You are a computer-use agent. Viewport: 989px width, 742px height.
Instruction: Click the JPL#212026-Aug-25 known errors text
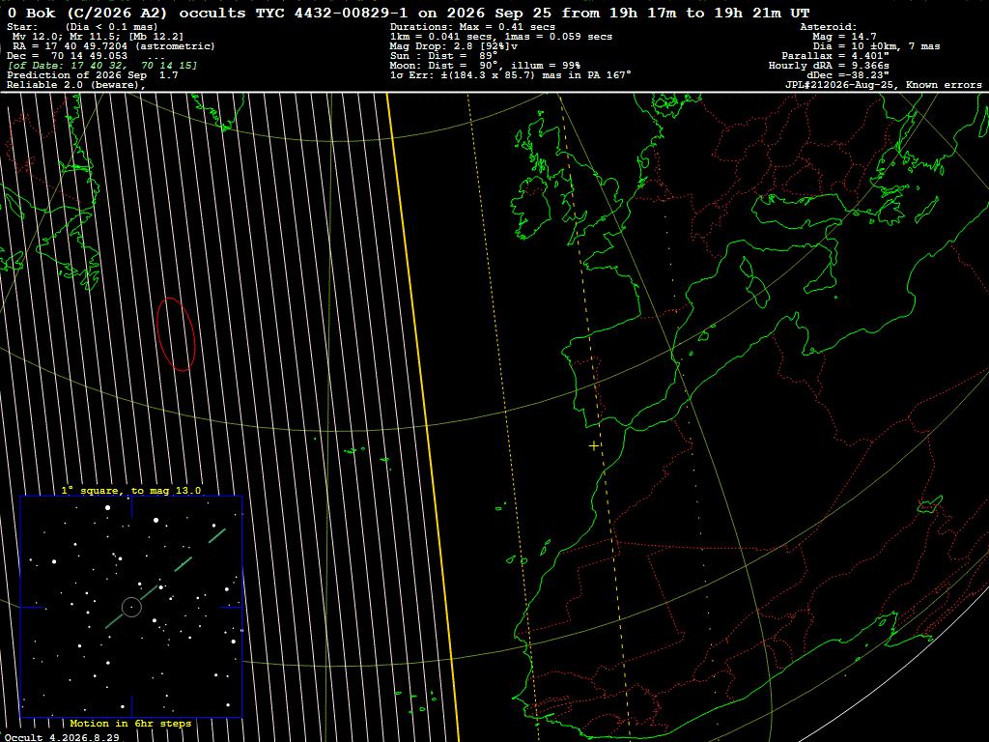883,85
